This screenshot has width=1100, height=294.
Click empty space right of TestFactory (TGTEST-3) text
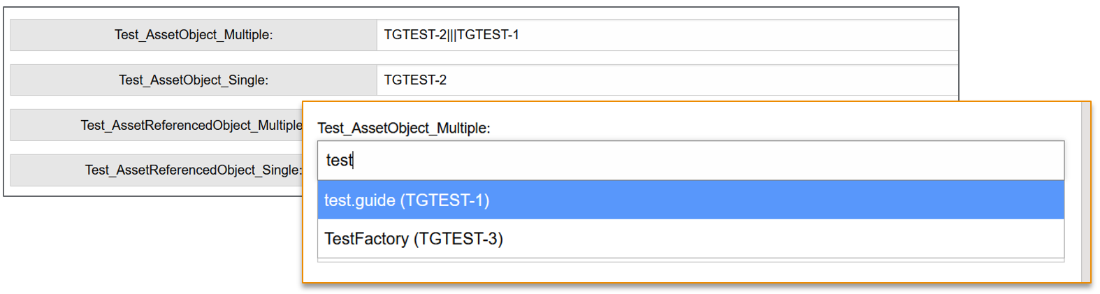[x=839, y=239]
